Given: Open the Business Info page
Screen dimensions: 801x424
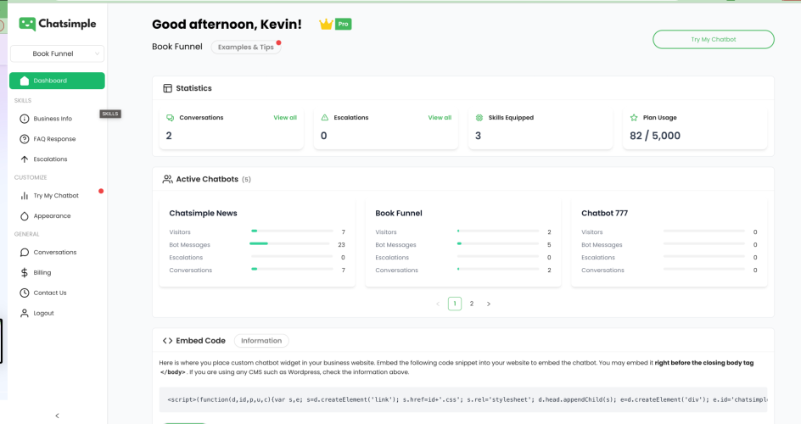Looking at the screenshot, I should click(53, 119).
